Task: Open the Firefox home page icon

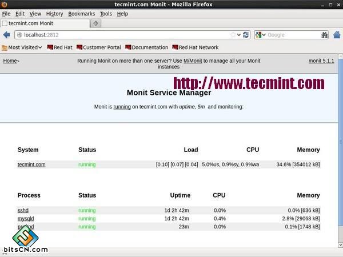Action: point(337,35)
